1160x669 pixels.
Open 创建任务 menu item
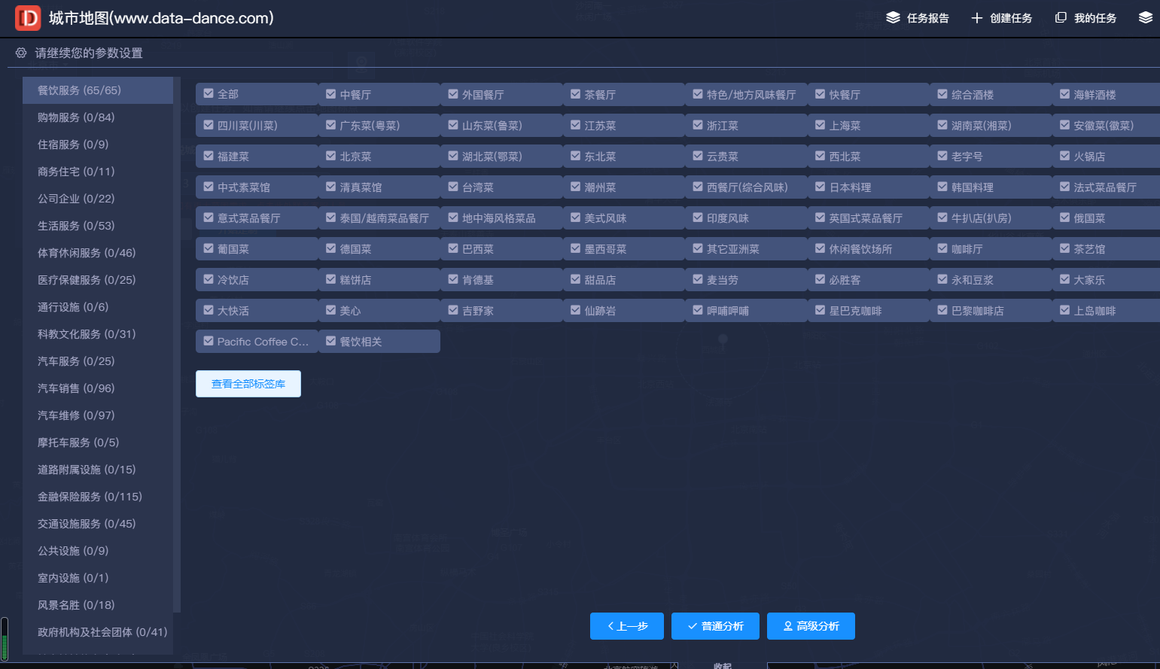[1002, 18]
